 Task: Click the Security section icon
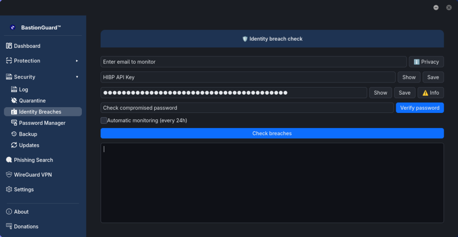(x=9, y=77)
